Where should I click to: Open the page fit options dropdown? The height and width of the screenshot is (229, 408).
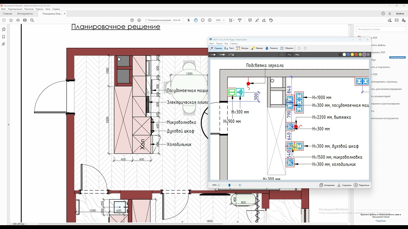pos(231,20)
